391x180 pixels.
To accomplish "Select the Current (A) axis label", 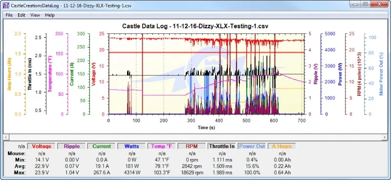I will click(x=71, y=74).
